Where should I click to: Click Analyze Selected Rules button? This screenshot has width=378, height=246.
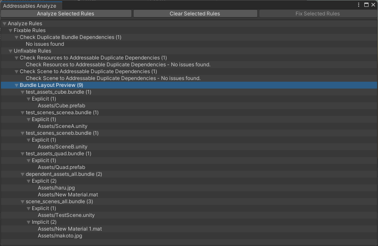pyautogui.click(x=66, y=14)
